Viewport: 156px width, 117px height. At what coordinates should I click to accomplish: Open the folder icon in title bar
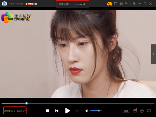[127, 4]
